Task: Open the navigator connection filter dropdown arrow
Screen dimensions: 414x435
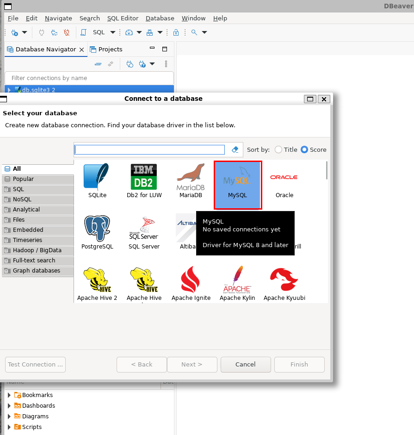Action: tap(152, 64)
